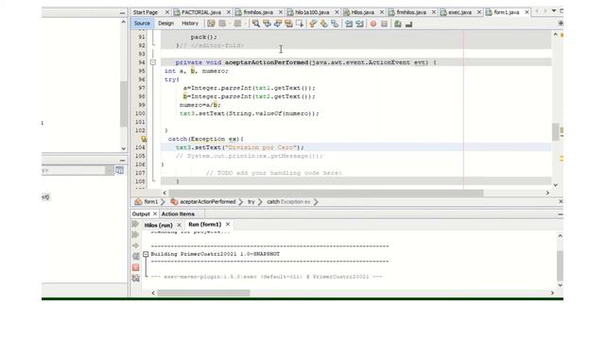Close the Run (form1) output tab
Viewport: 605px width, 340px height.
pos(228,224)
